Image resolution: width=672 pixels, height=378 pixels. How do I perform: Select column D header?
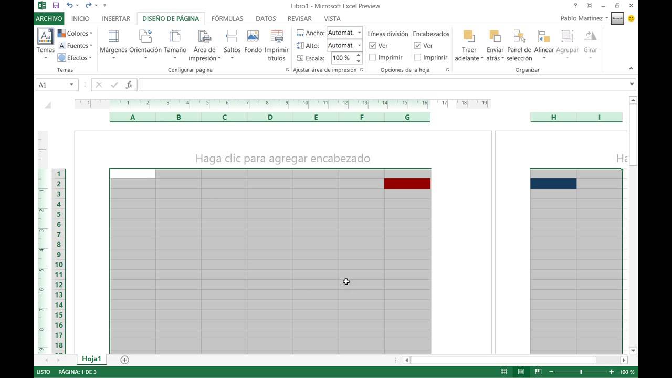pos(270,117)
